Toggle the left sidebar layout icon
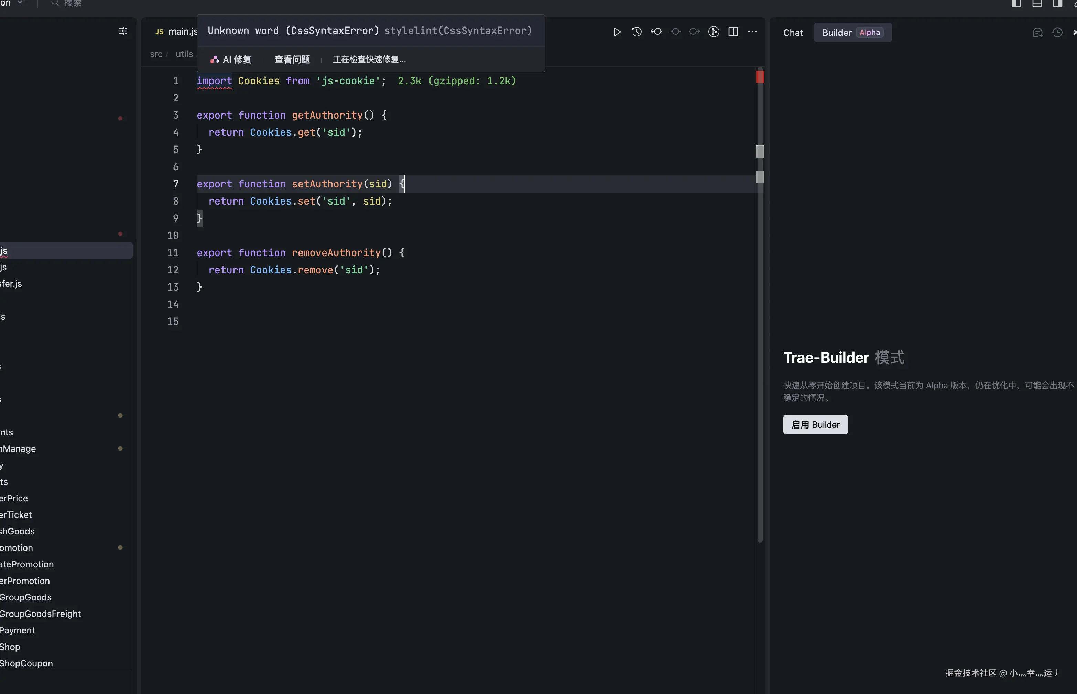The width and height of the screenshot is (1077, 694). coord(1016,3)
